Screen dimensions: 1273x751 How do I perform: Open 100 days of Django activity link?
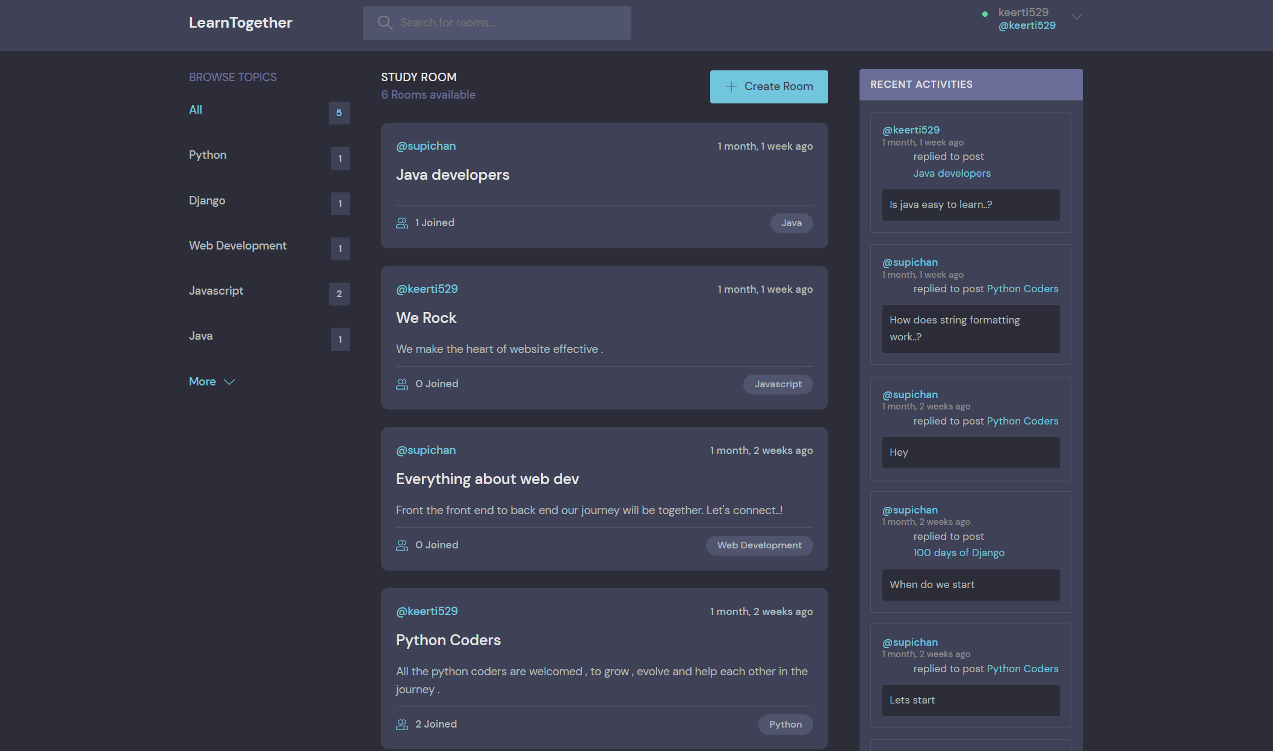click(x=958, y=553)
